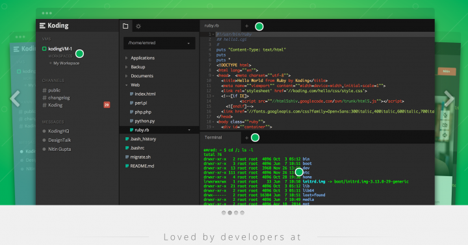
Task: Show the next slide with right arrow
Action: [449, 99]
